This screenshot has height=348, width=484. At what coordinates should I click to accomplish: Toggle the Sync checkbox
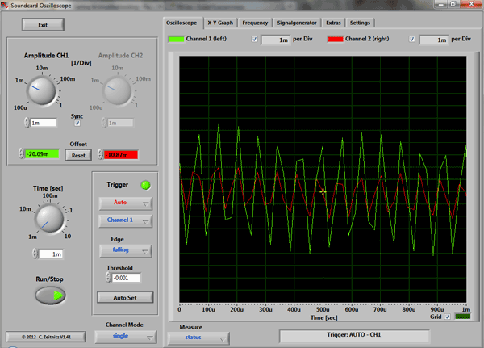point(77,124)
